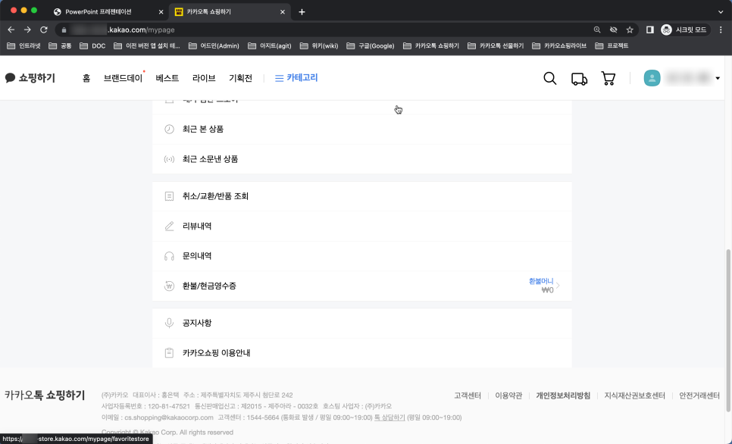Open the 카카오톡 선물하기 bookmark folder

[496, 45]
